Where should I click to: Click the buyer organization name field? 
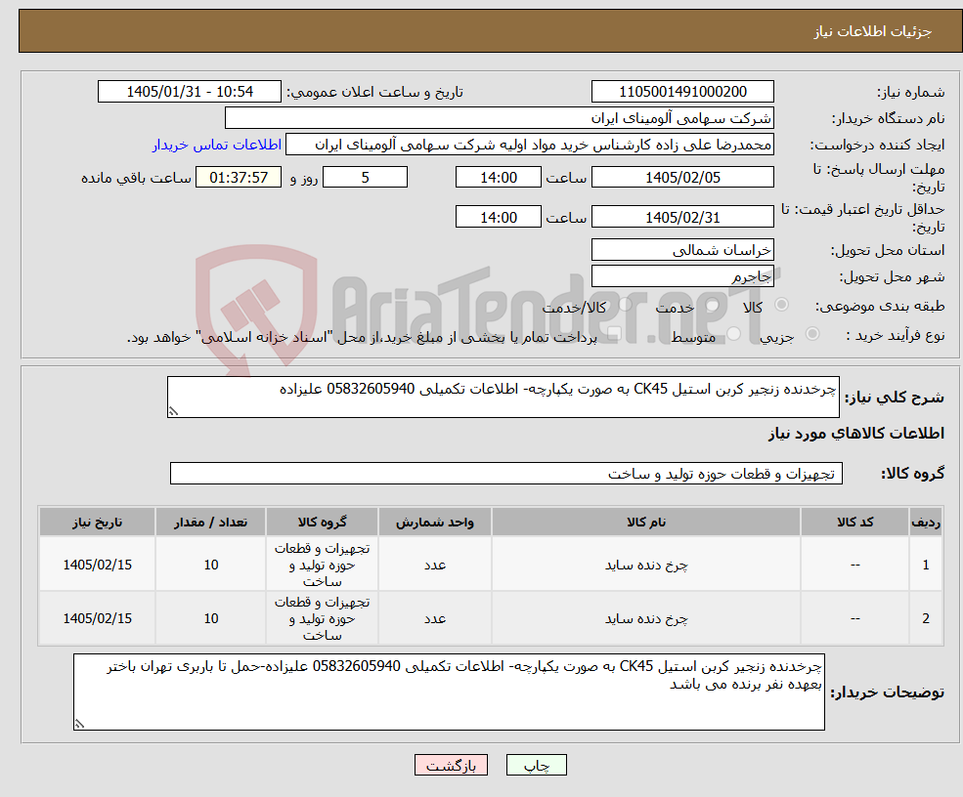(500, 118)
